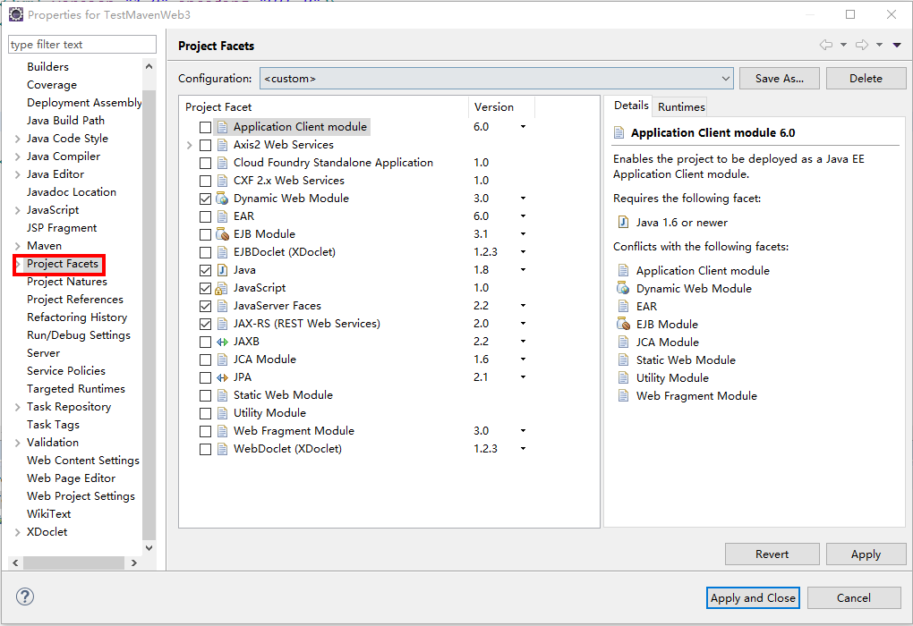Click the JPA facet icon
The image size is (913, 626).
pos(223,377)
